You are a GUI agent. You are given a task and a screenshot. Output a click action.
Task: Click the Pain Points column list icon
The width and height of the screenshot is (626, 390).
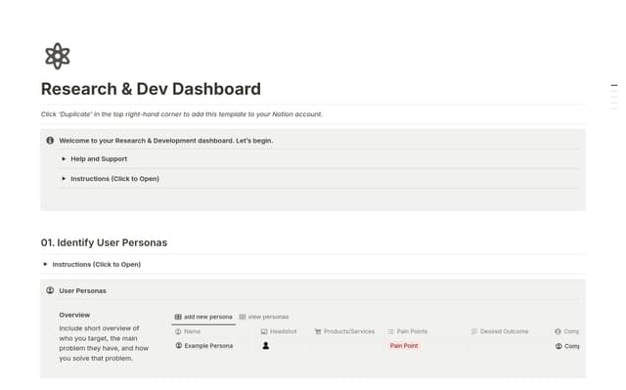point(391,331)
